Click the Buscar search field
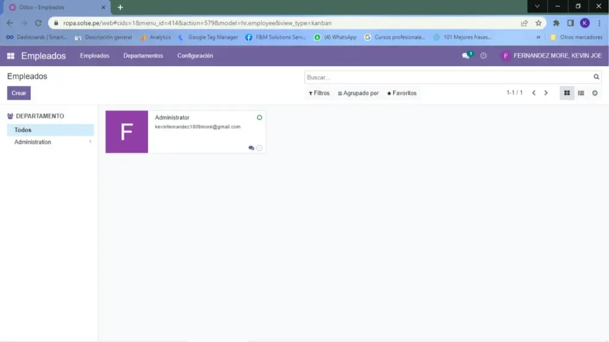Screen dimensions: 609x342 click(446, 77)
